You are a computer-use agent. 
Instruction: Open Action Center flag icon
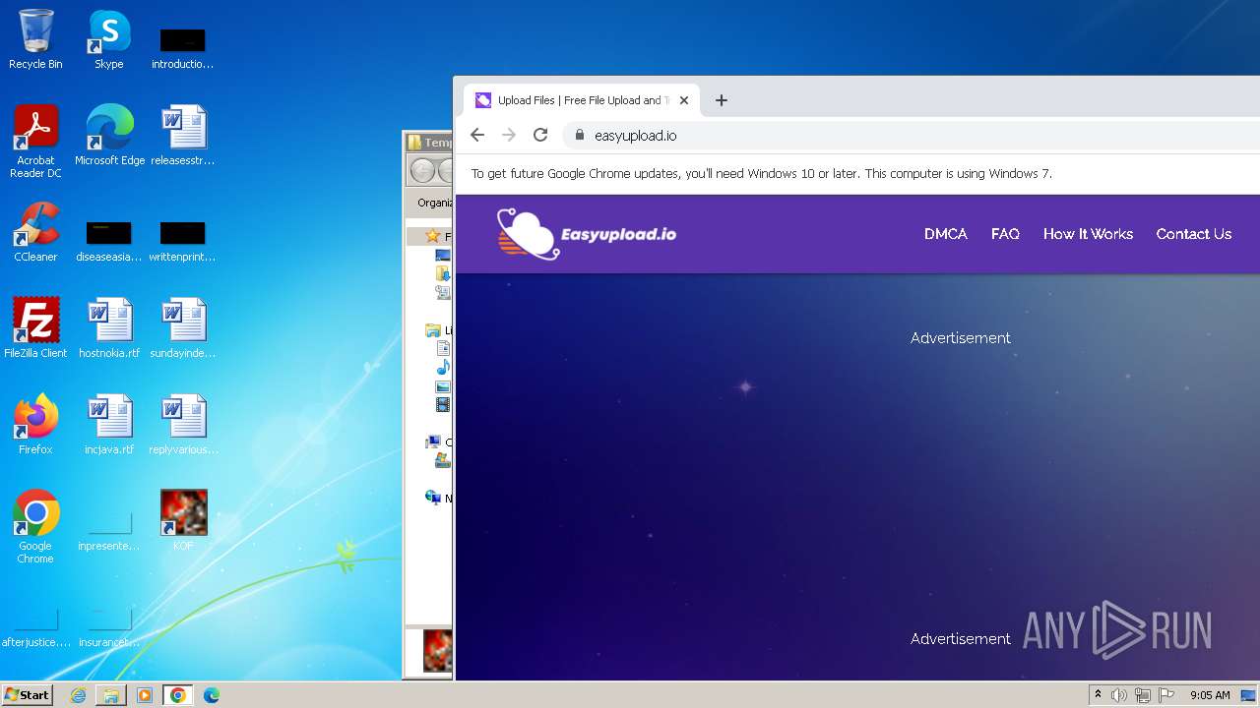click(x=1166, y=695)
